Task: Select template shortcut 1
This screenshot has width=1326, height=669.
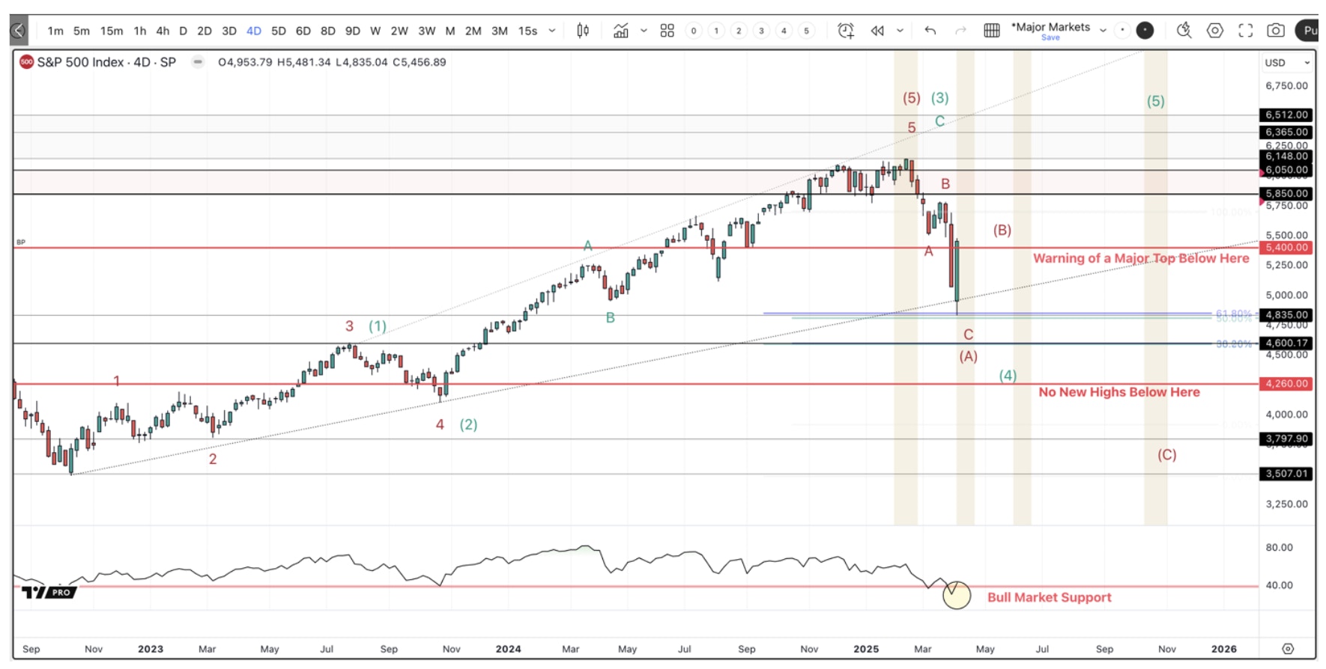Action: (716, 31)
